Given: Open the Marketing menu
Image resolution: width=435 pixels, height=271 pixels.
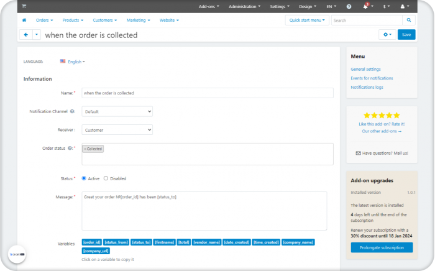Looking at the screenshot, I should (138, 20).
